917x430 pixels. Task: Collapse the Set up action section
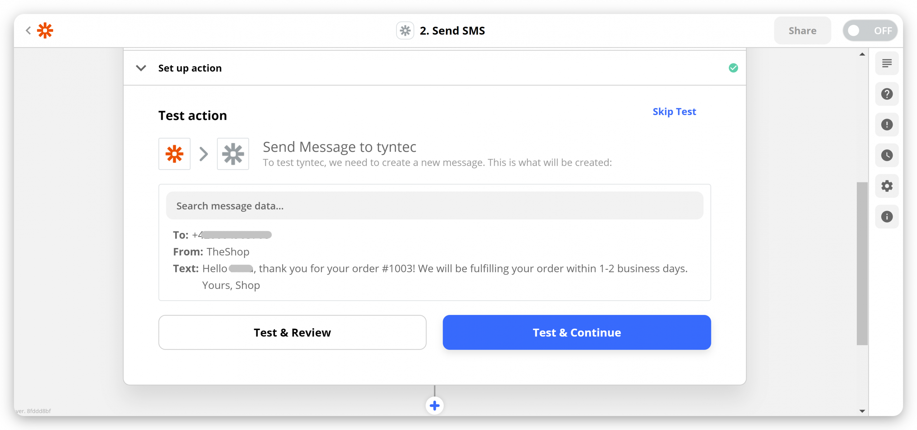pyautogui.click(x=141, y=68)
